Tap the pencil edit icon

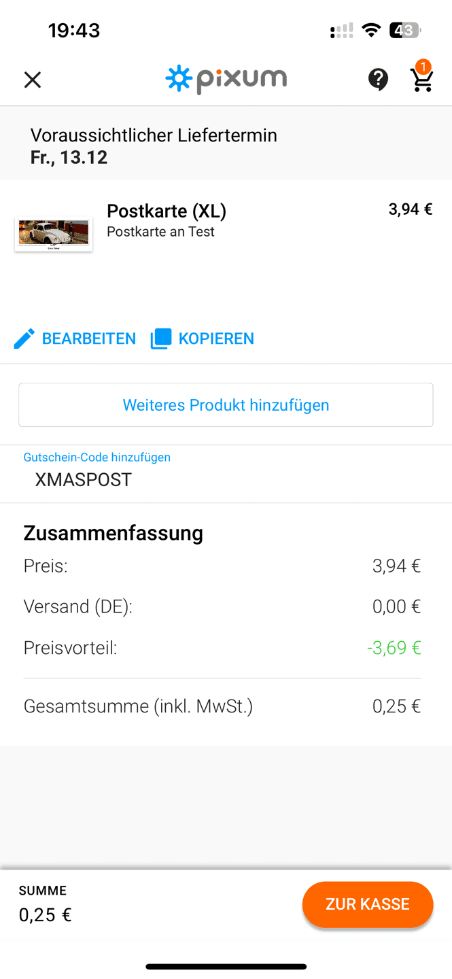[24, 339]
